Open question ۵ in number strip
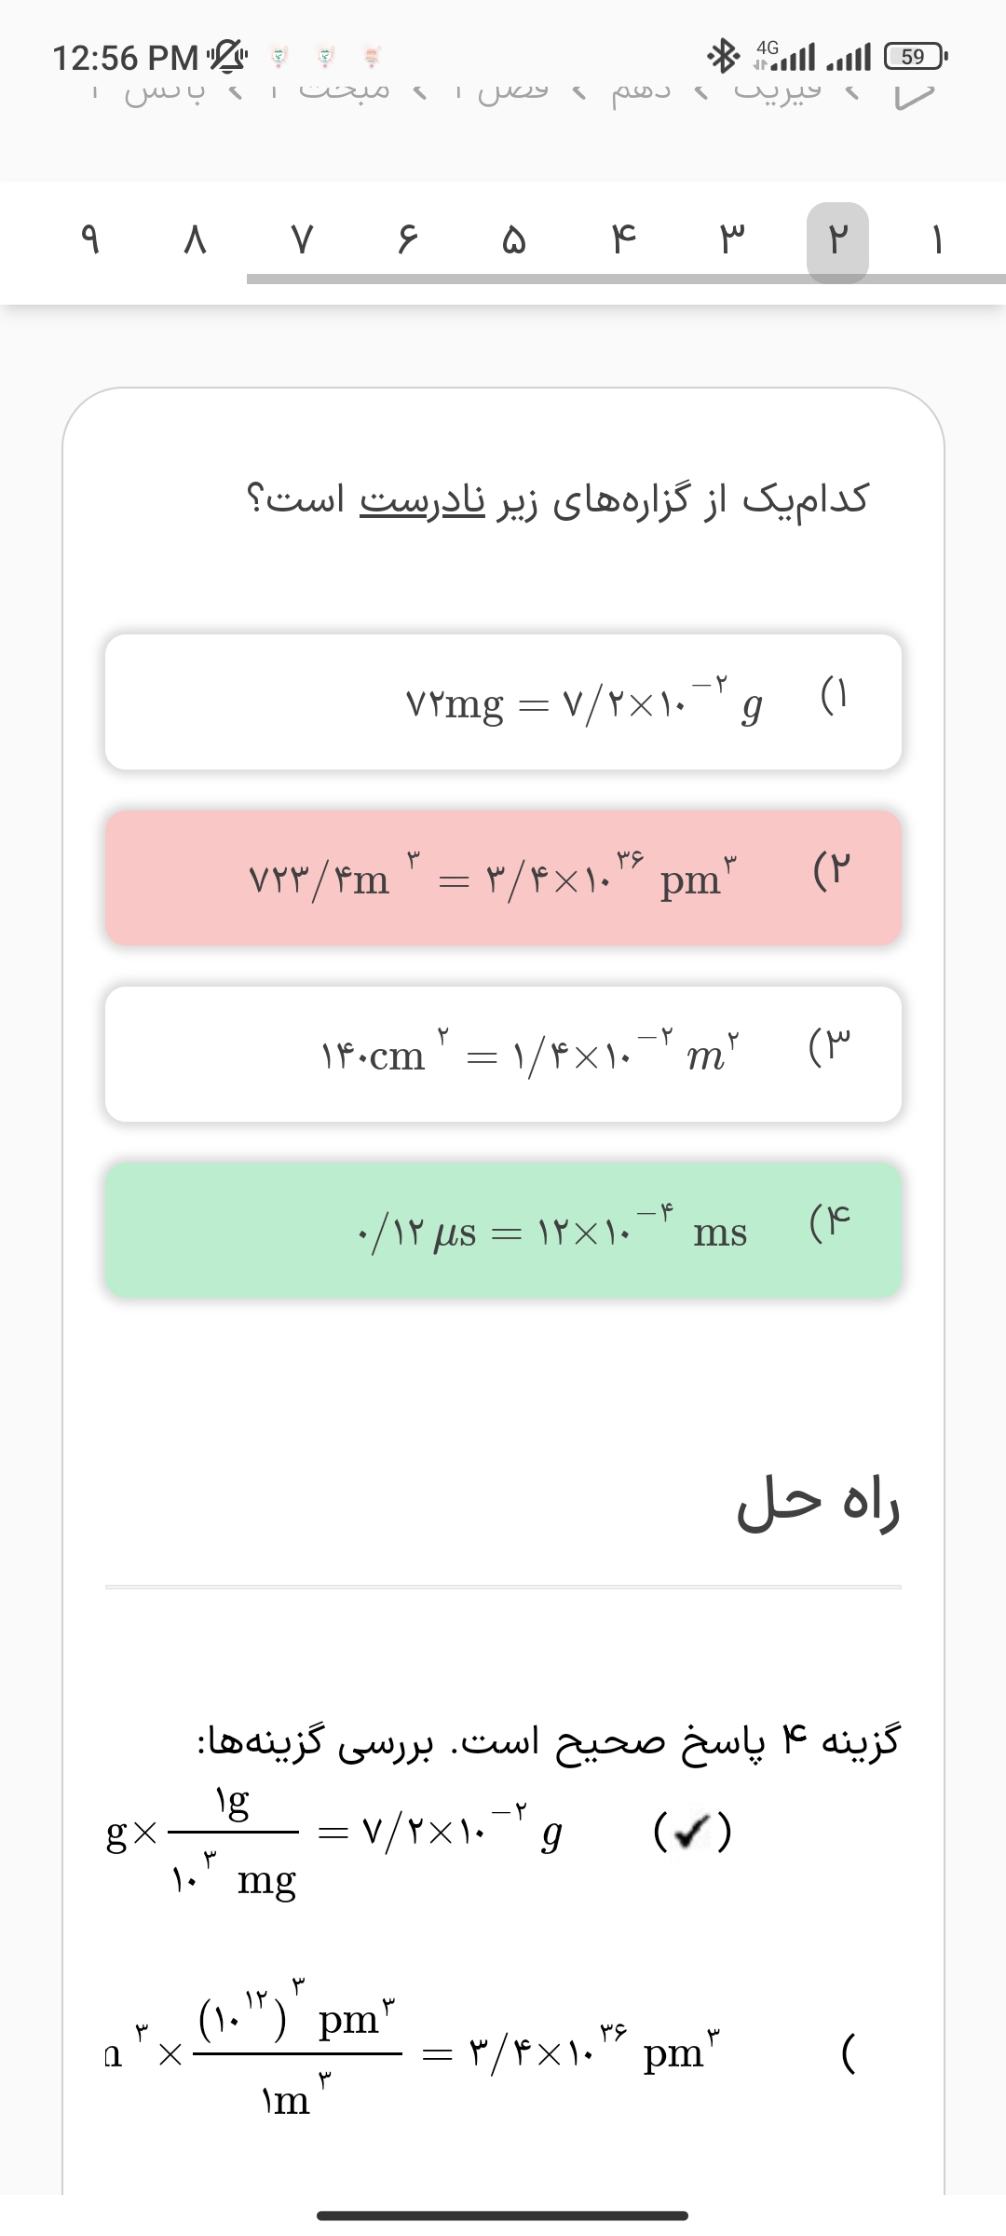This screenshot has height=2236, width=1006. click(513, 242)
